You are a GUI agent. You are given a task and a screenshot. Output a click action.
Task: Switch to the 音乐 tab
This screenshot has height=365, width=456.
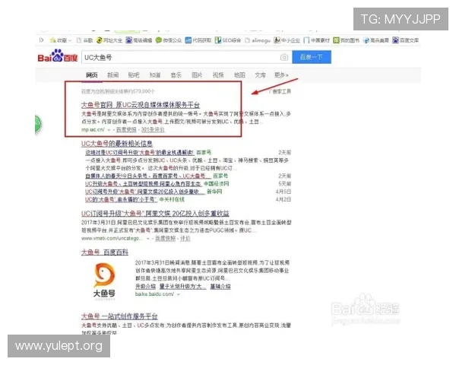pos(176,75)
